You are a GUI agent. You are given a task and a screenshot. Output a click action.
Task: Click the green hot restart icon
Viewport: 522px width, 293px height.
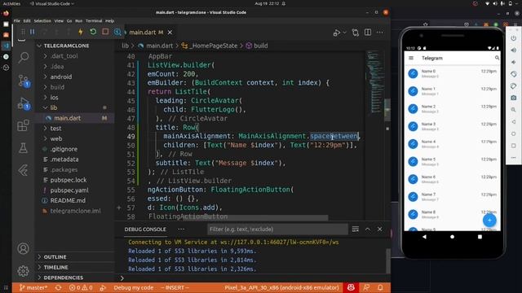point(93,32)
